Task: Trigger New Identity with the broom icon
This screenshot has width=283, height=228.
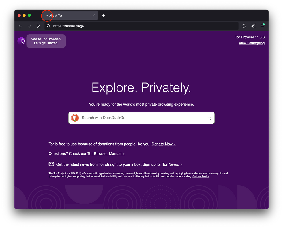Action: click(x=253, y=26)
